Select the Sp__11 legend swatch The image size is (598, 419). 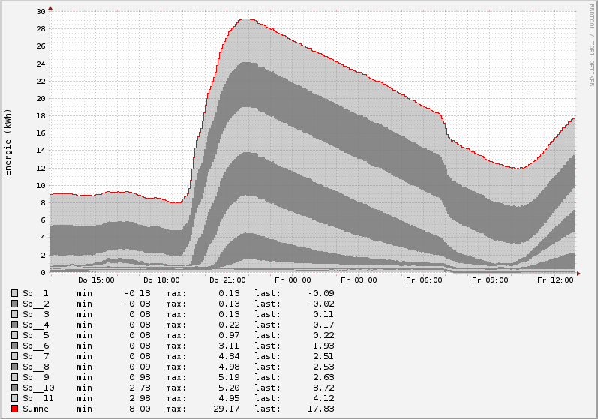point(14,398)
